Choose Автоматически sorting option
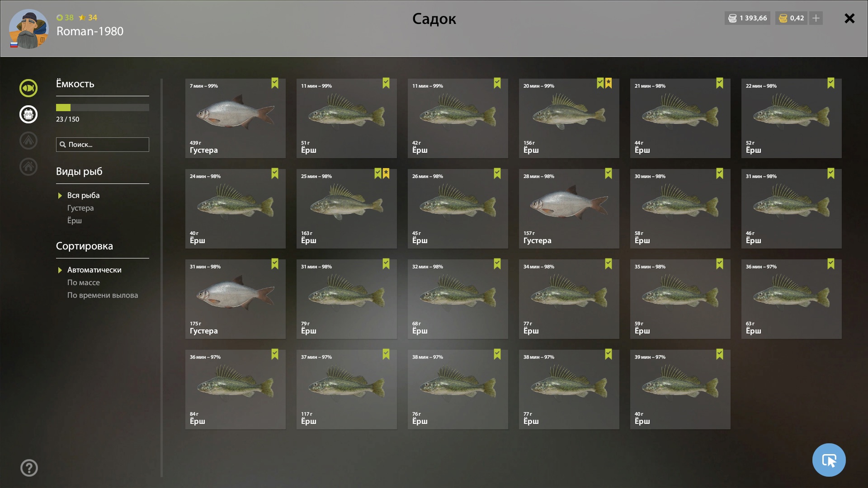The height and width of the screenshot is (488, 868). point(94,270)
